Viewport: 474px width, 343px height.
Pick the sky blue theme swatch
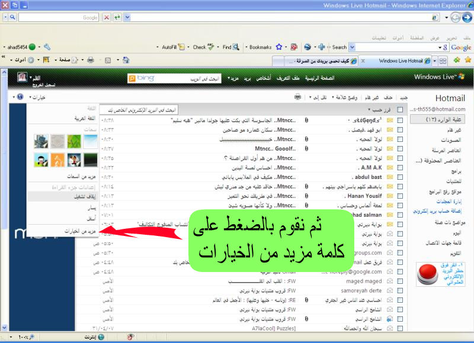pos(91,141)
